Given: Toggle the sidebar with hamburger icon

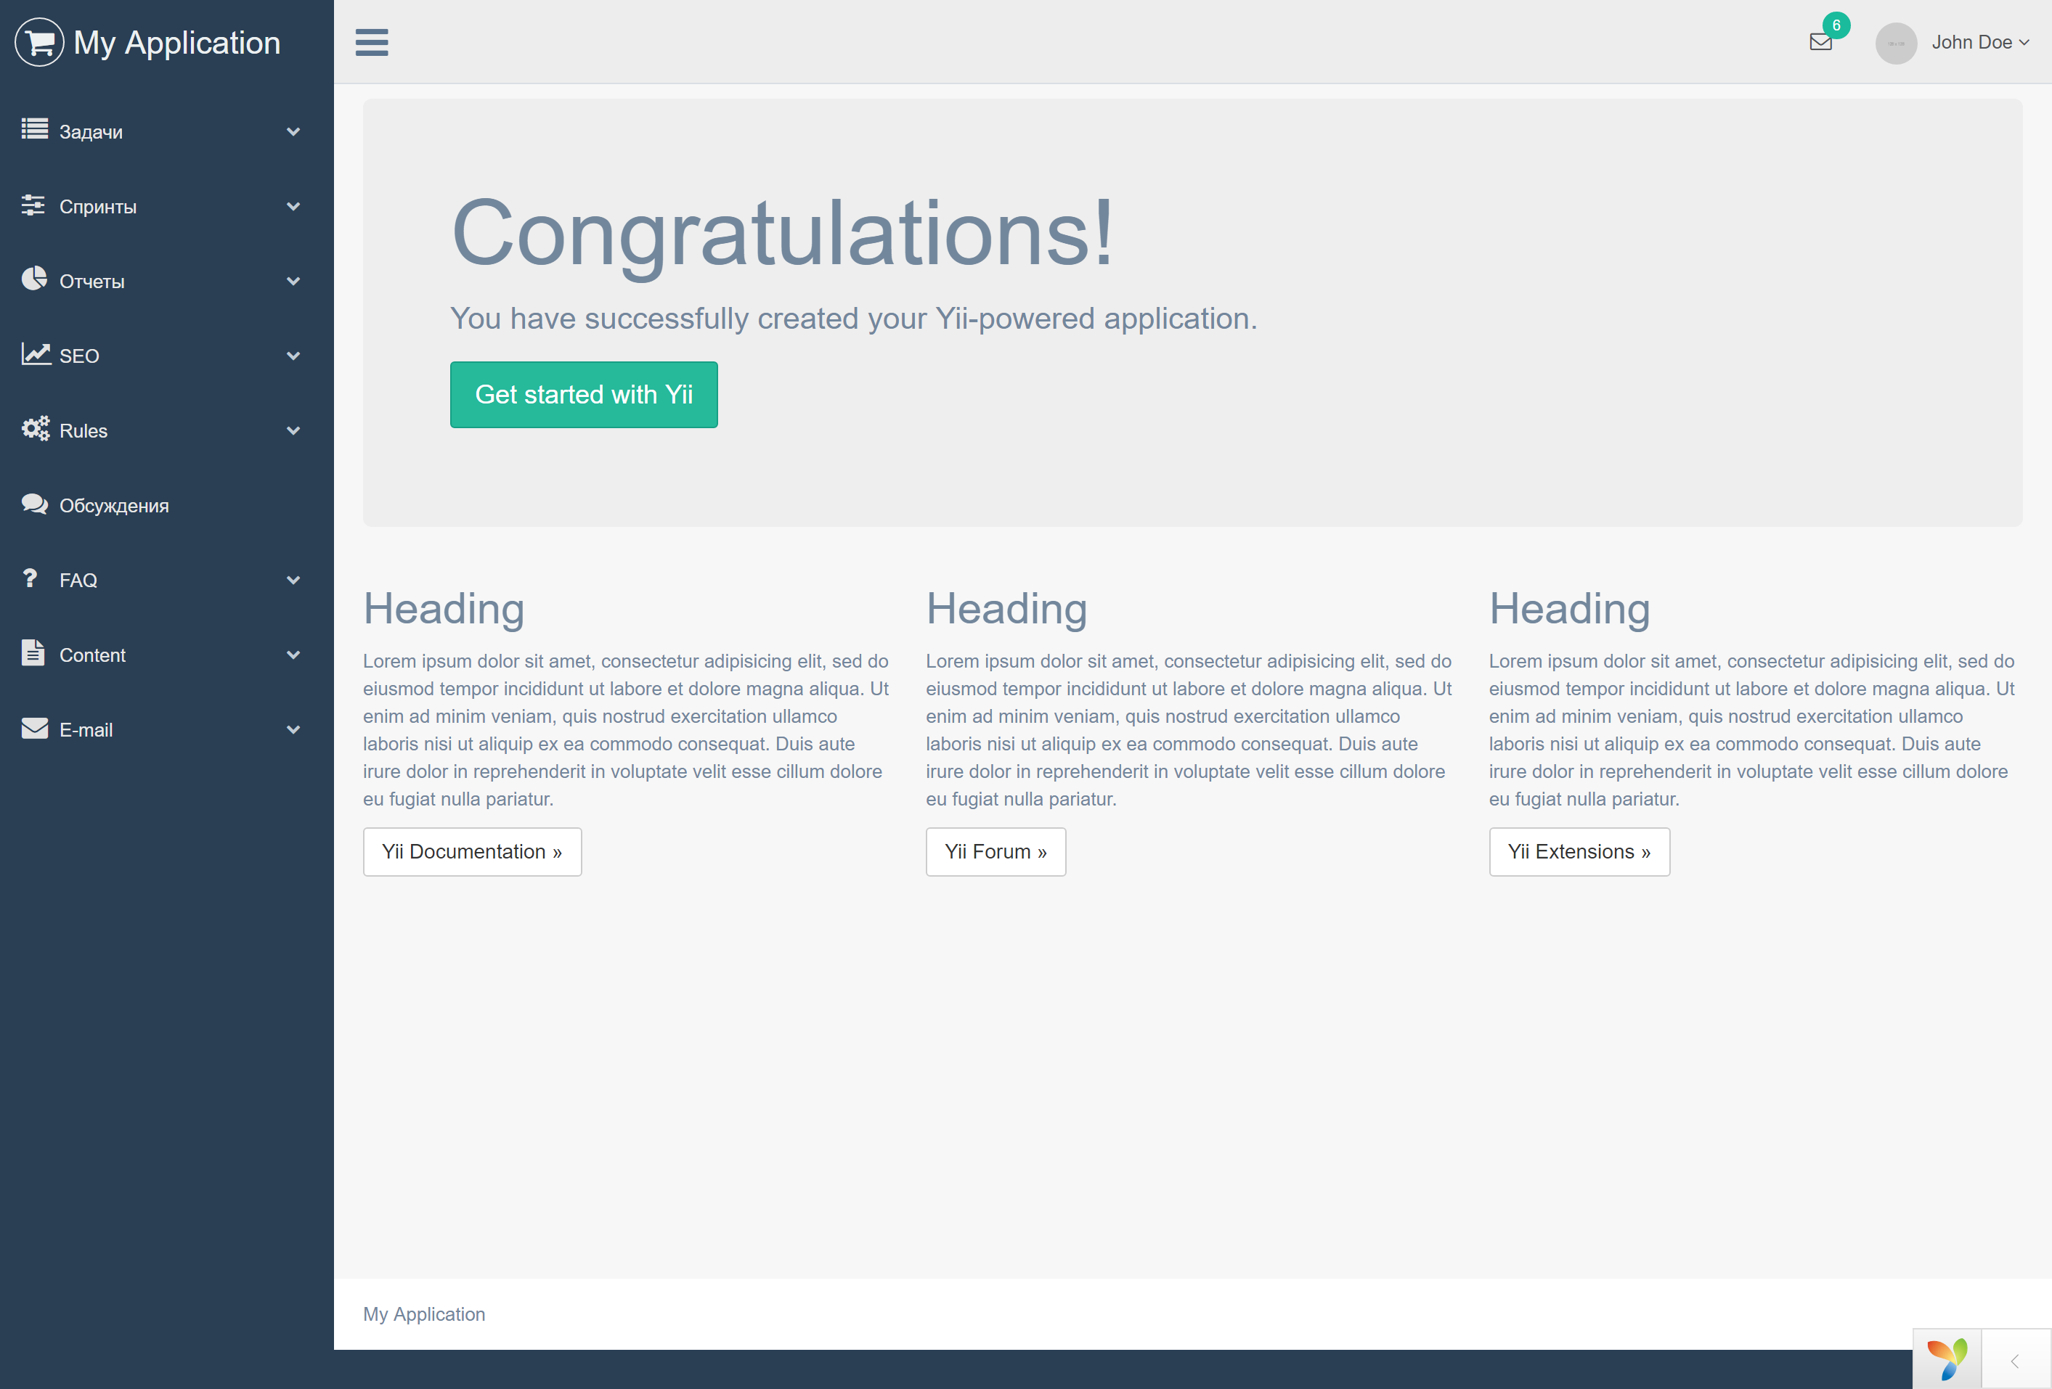Looking at the screenshot, I should 372,42.
